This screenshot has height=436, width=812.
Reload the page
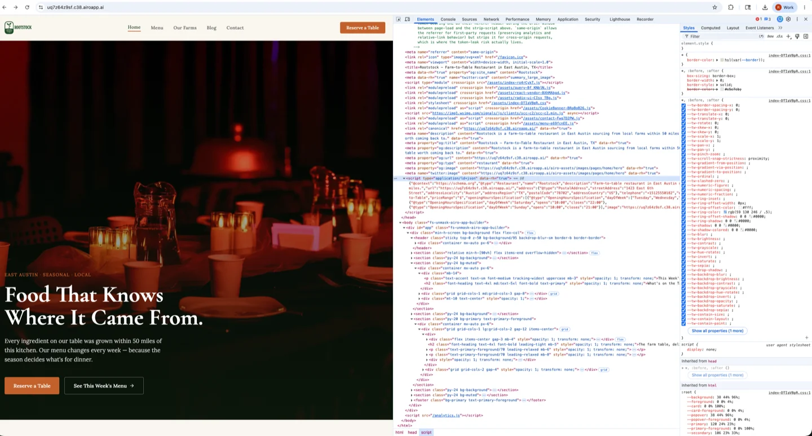(27, 7)
